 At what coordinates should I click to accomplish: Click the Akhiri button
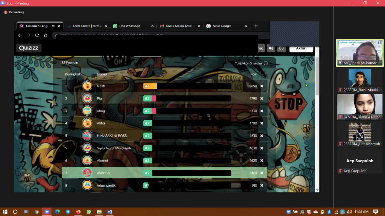tap(301, 48)
